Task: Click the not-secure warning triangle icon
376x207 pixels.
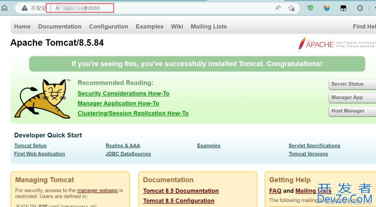Action: (x=24, y=8)
